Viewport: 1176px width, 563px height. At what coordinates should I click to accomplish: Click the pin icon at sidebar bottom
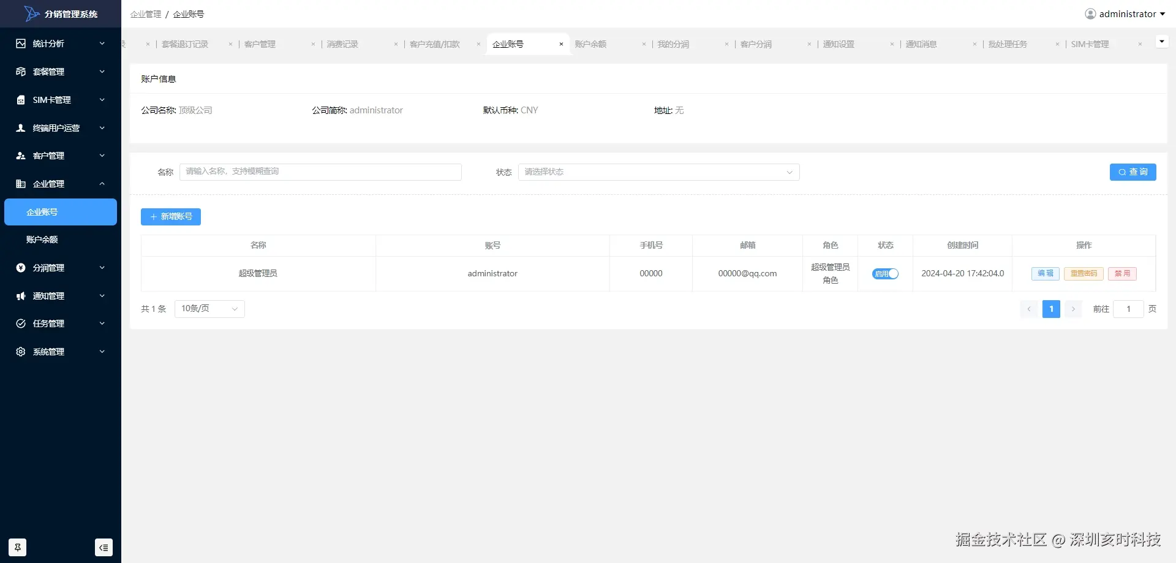click(18, 547)
